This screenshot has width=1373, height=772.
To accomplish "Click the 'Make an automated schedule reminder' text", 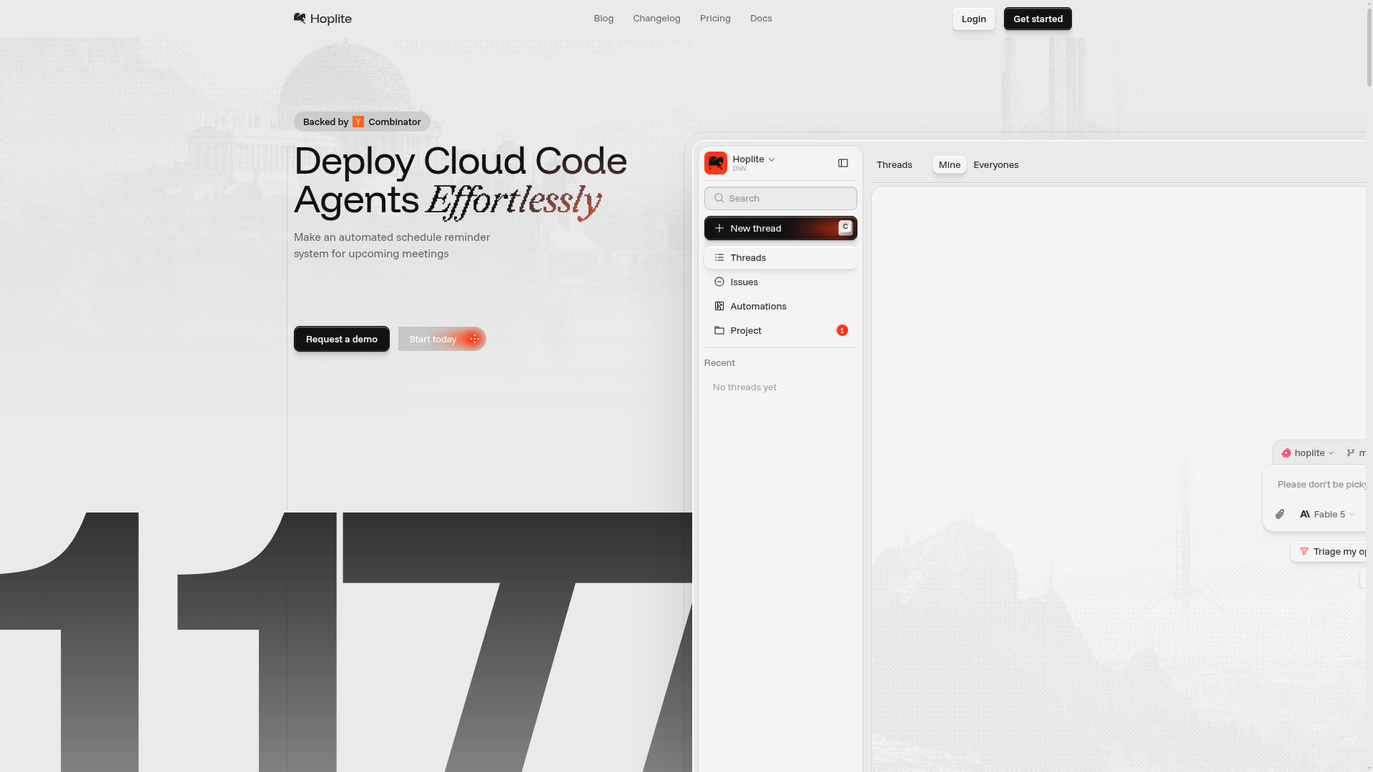I will [392, 245].
